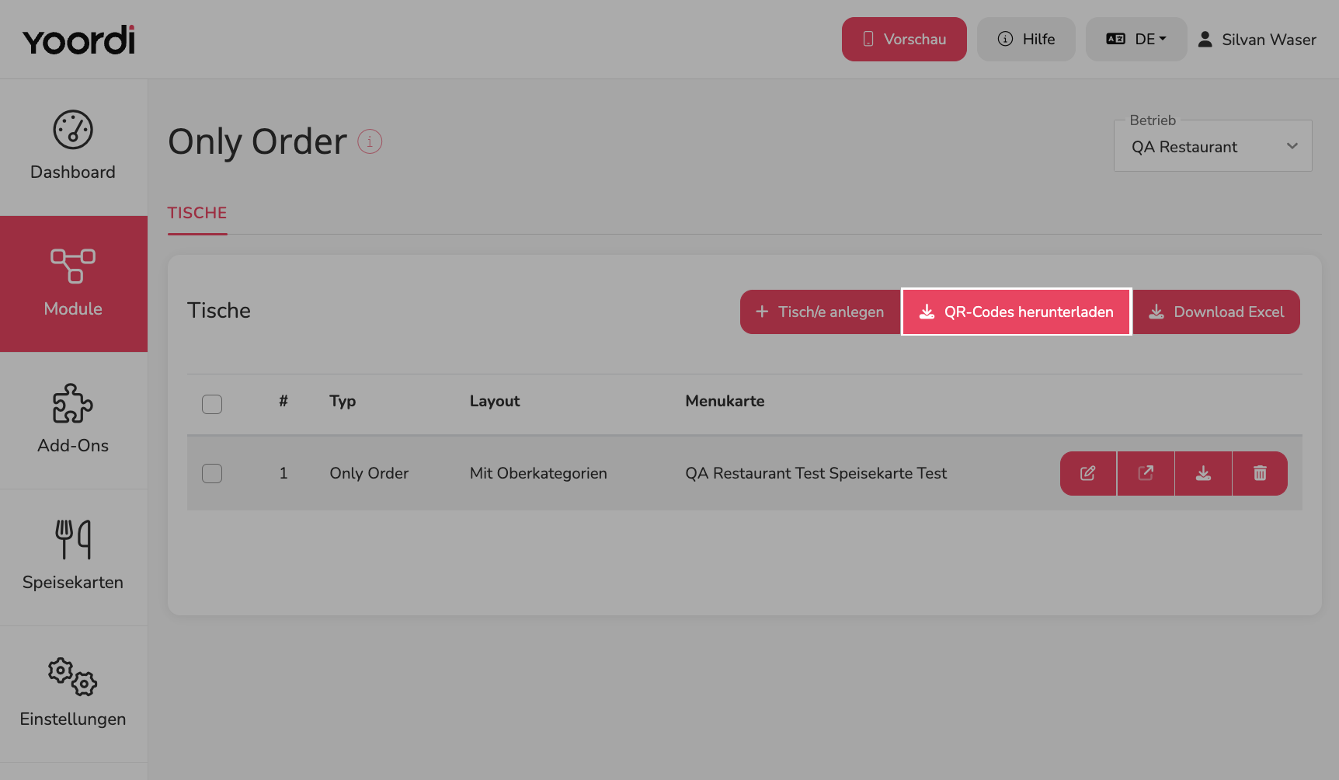Toggle the select-all checkbox in table header
The width and height of the screenshot is (1339, 780).
coord(212,404)
